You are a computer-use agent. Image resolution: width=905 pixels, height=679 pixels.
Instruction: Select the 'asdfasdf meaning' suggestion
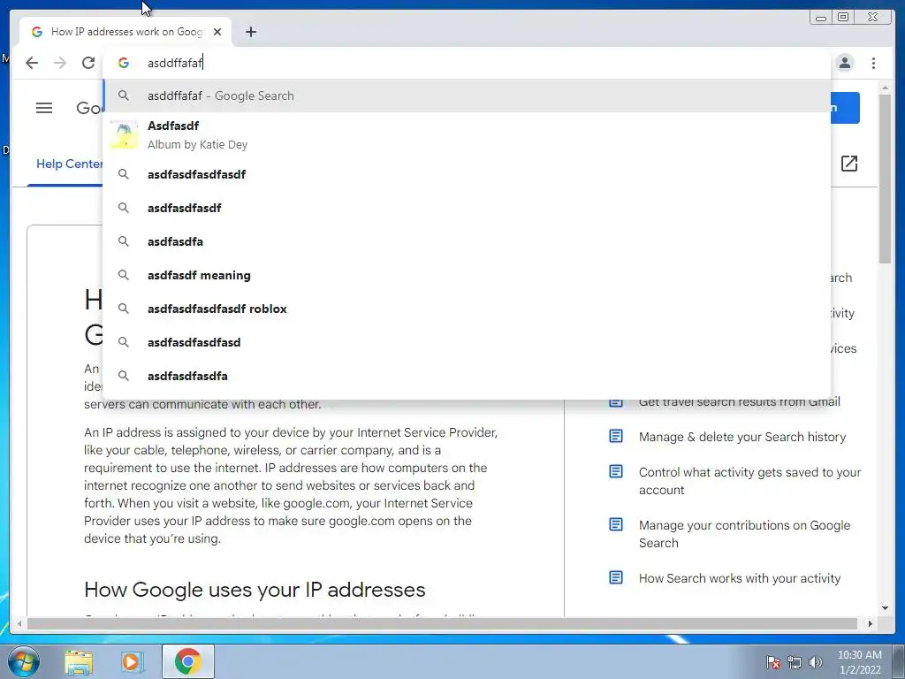coord(467,276)
